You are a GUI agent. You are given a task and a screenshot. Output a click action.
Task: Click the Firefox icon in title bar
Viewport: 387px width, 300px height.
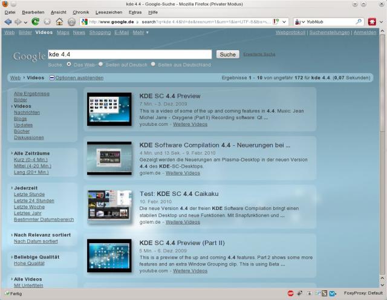pyautogui.click(x=5, y=4)
